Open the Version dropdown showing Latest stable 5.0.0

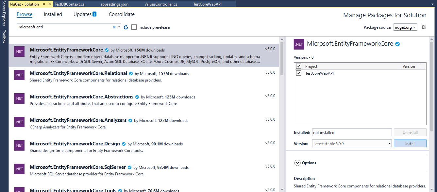(352, 143)
